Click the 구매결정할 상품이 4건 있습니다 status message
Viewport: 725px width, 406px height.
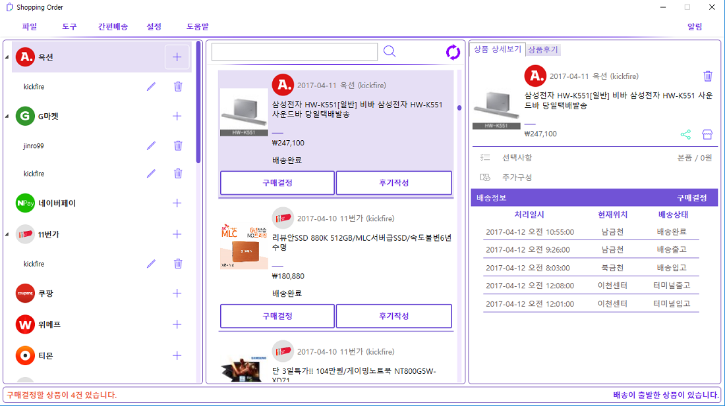61,395
